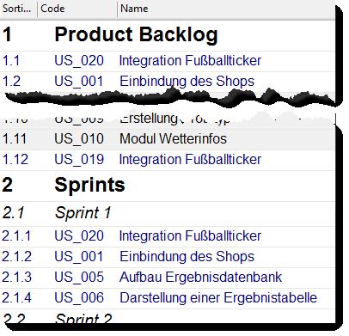Viewport: 349px width, 336px height.
Task: Select row 2.1.4 Darstellung einer Ergebnistabelle
Action: click(168, 298)
